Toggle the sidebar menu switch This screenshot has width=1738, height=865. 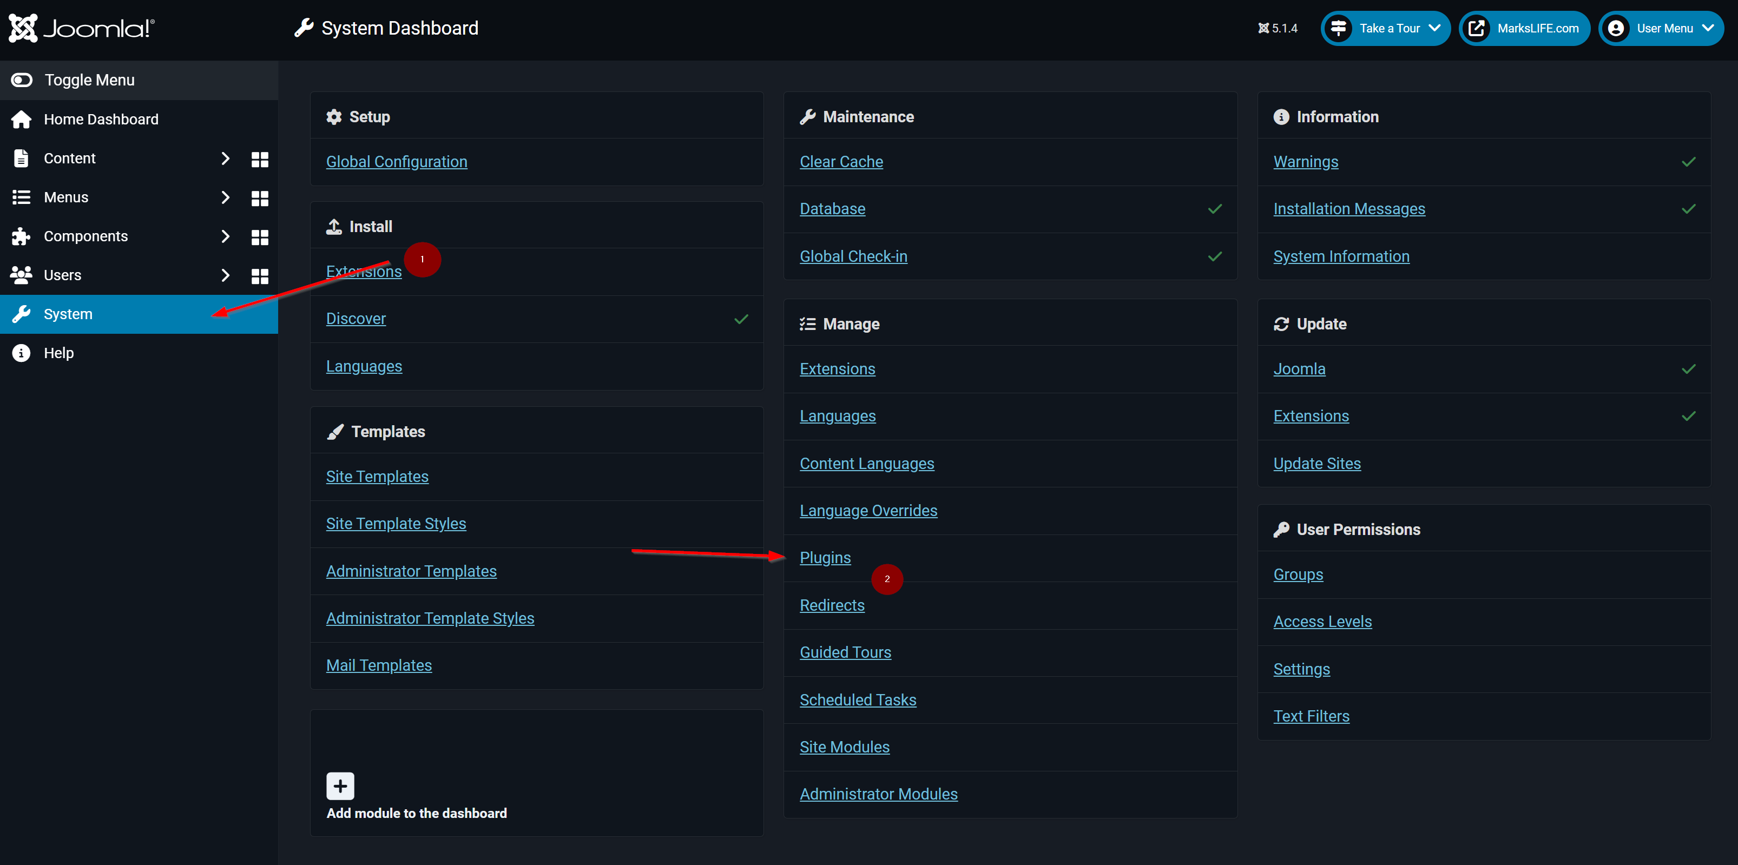click(x=22, y=80)
